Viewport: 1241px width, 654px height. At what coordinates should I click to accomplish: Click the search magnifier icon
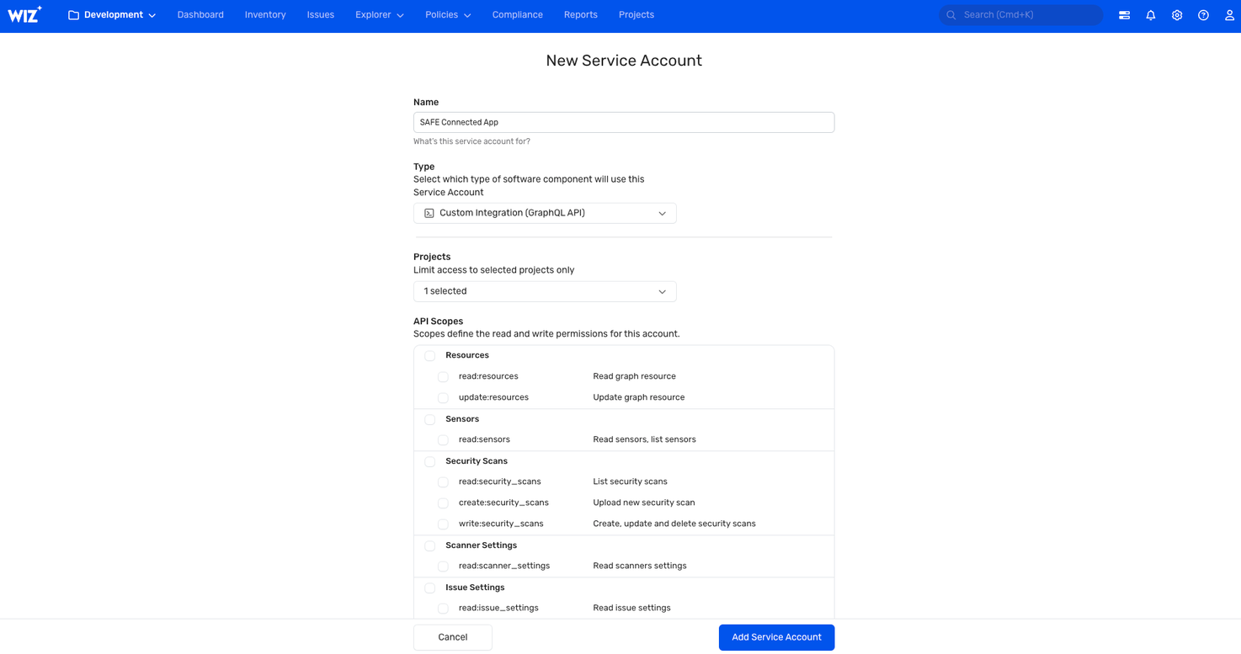(x=951, y=15)
